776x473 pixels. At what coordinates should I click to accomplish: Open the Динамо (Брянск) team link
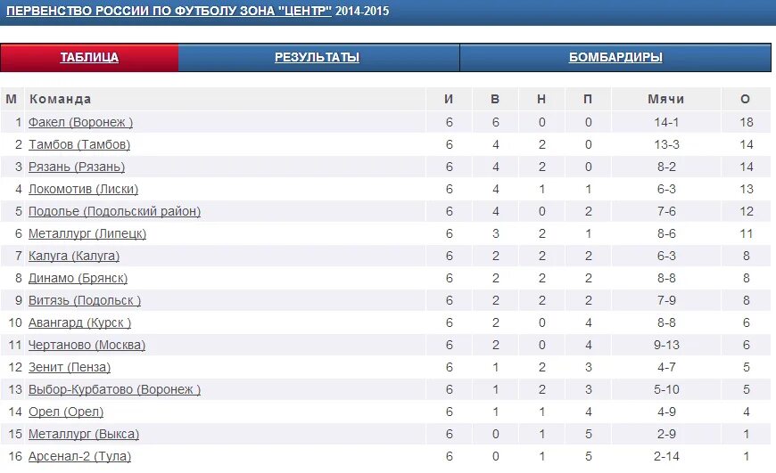coord(78,278)
